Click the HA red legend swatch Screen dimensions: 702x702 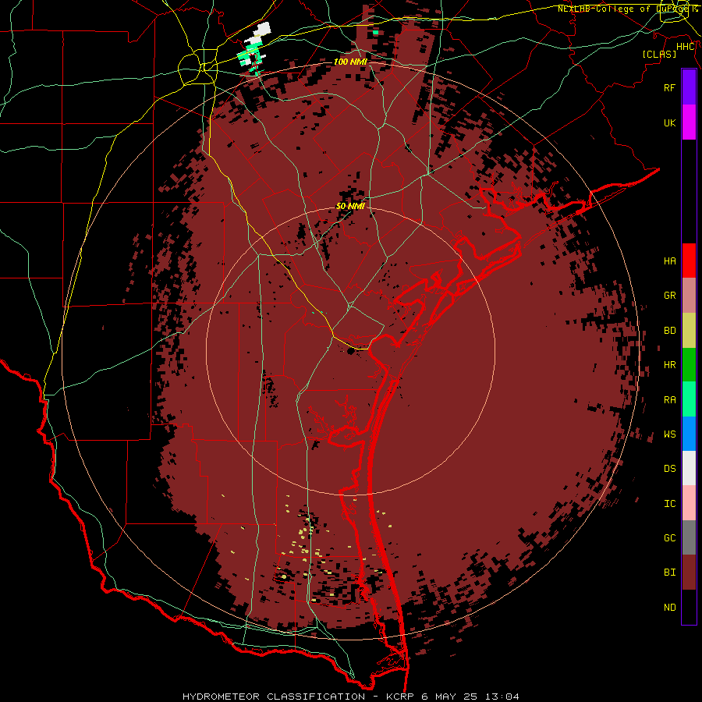point(689,261)
